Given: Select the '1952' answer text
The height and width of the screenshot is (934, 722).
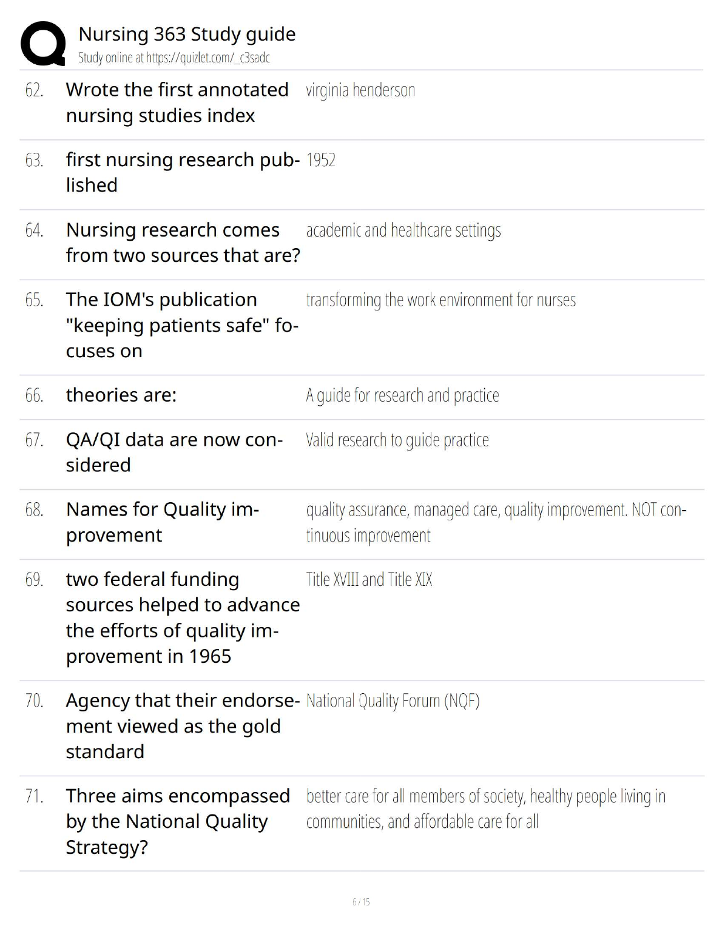Looking at the screenshot, I should [321, 160].
